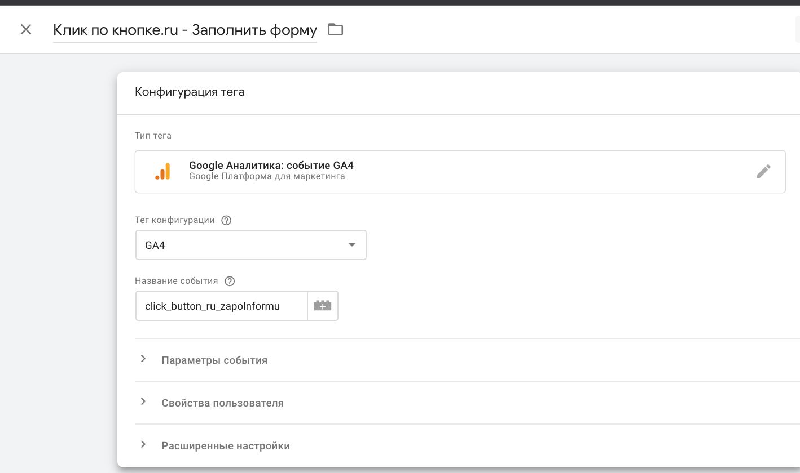Open help icon next to Тег конфигурации
The width and height of the screenshot is (800, 473).
(x=226, y=220)
